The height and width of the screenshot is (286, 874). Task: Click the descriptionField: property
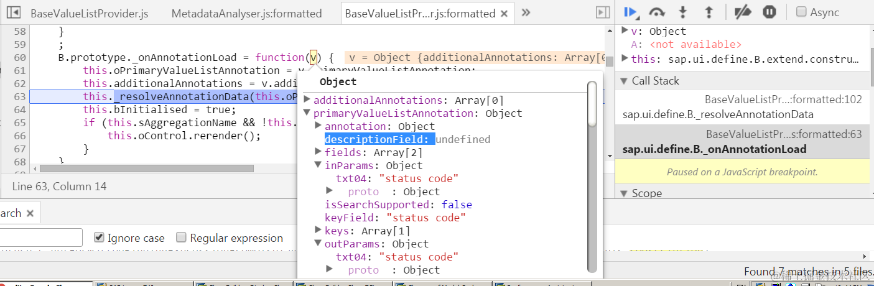[x=379, y=139]
